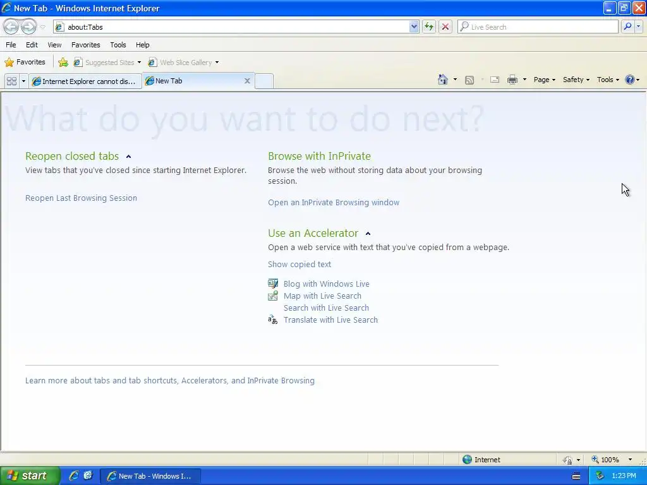647x485 pixels.
Task: Open the Favorites menu
Action: (x=86, y=45)
